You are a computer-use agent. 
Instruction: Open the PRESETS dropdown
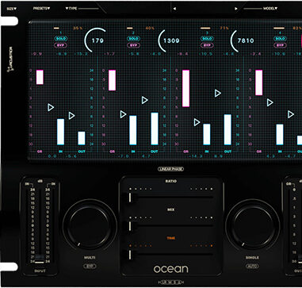(41, 9)
